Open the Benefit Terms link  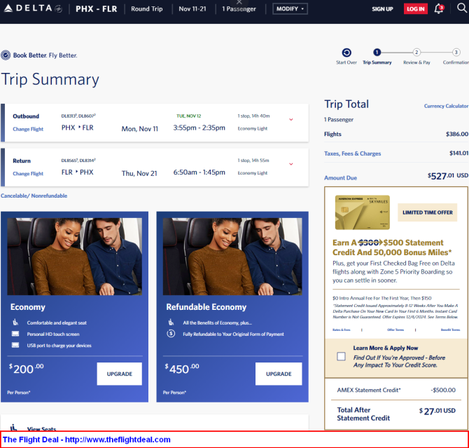point(451,330)
